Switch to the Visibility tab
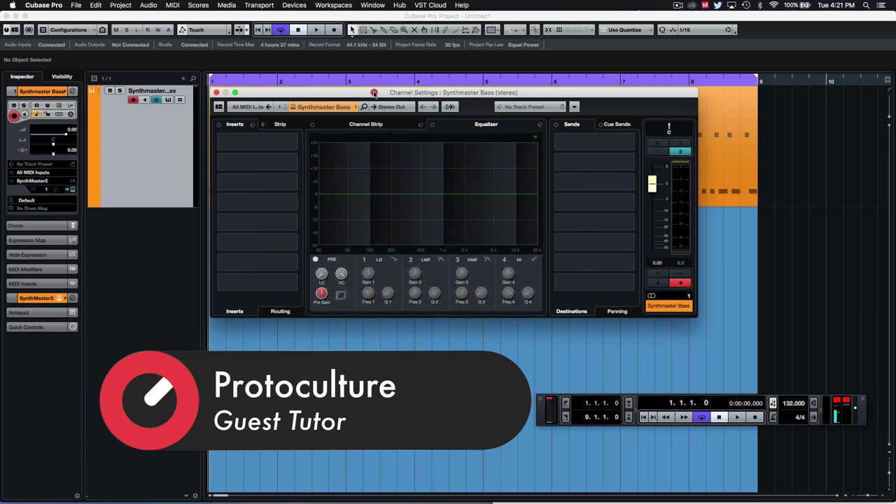This screenshot has width=896, height=504. [x=62, y=76]
